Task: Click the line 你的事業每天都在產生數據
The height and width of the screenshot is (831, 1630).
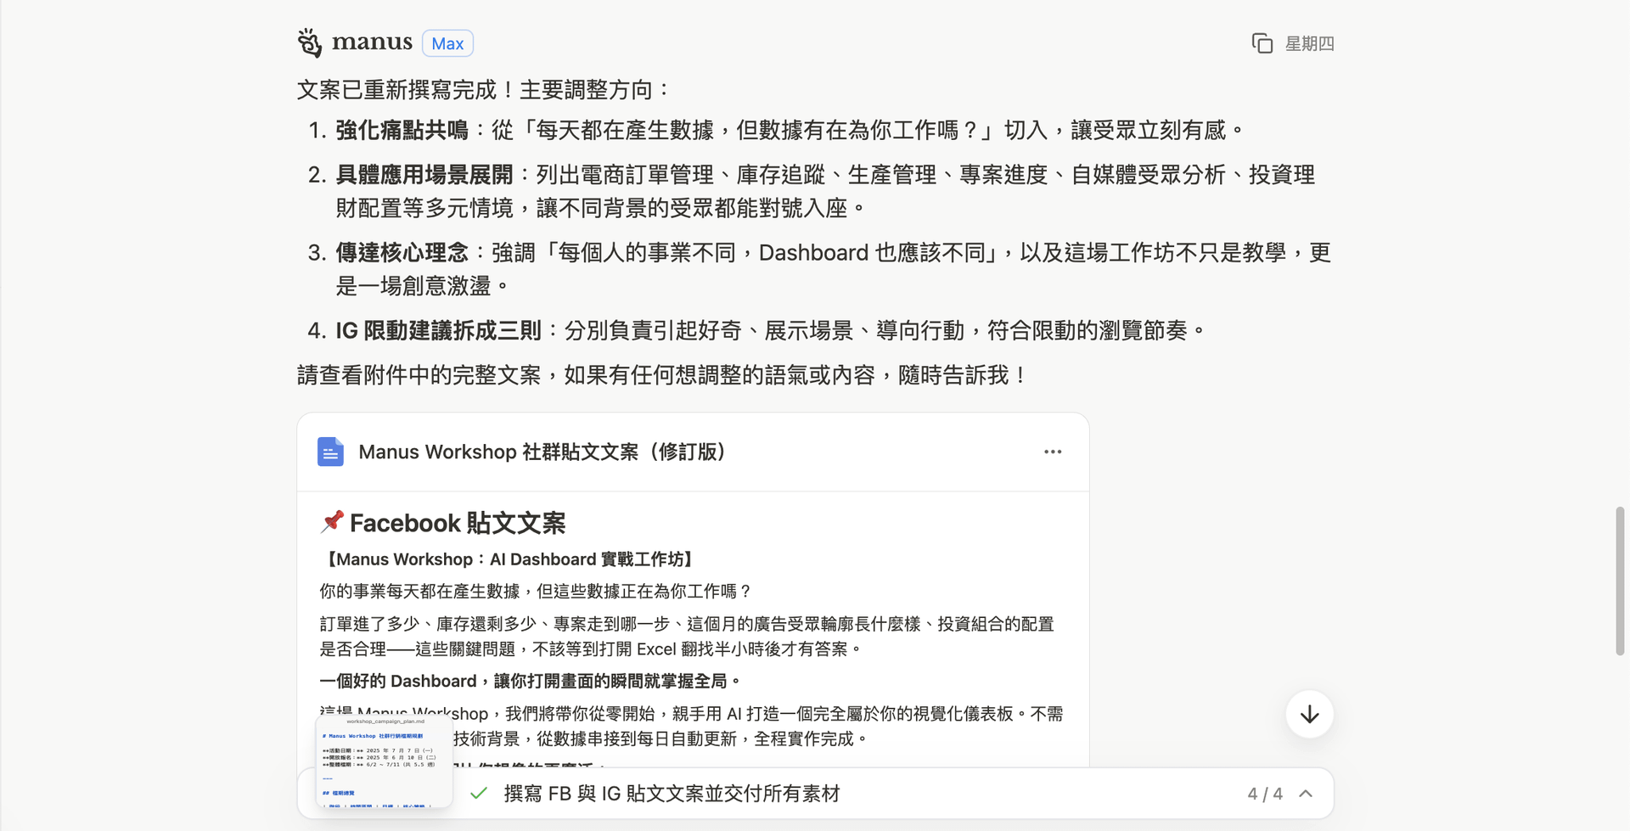Action: pos(537,592)
